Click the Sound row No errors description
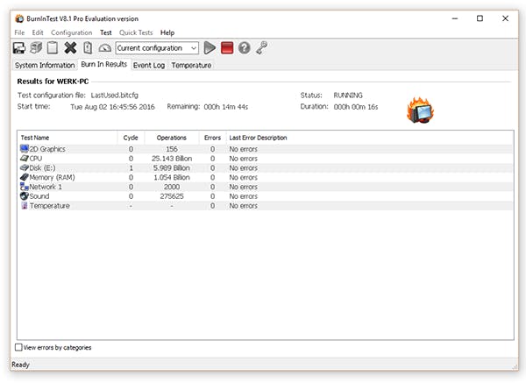This screenshot has height=383, width=526. pos(243,195)
